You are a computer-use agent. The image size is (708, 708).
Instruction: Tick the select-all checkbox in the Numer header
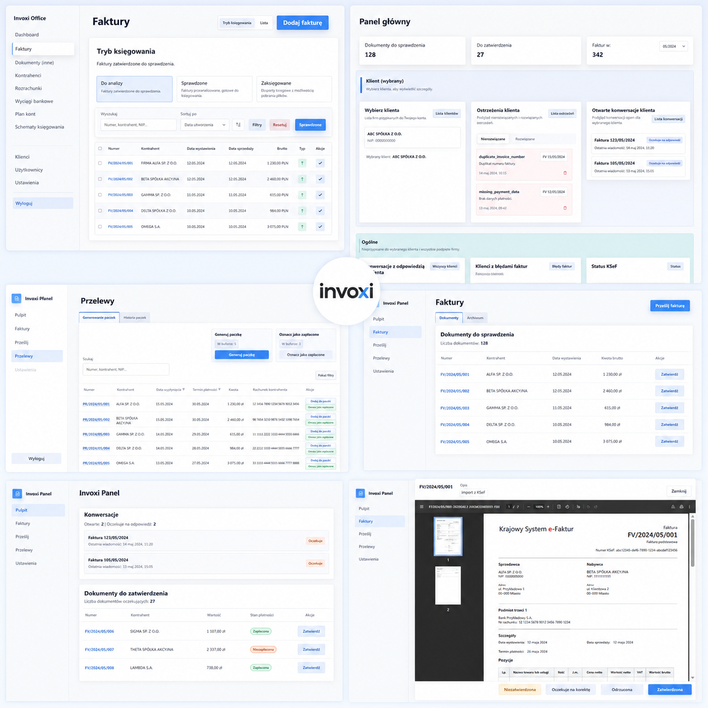pyautogui.click(x=100, y=148)
